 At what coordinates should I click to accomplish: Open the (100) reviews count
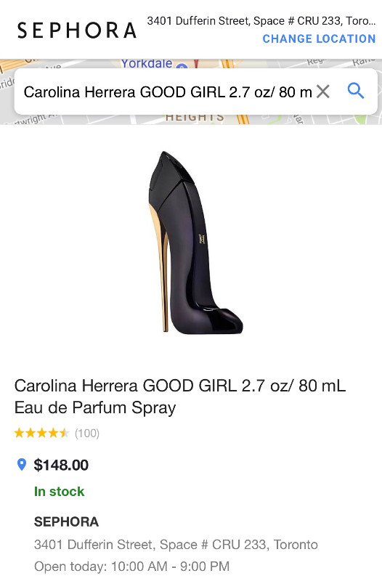(x=87, y=433)
